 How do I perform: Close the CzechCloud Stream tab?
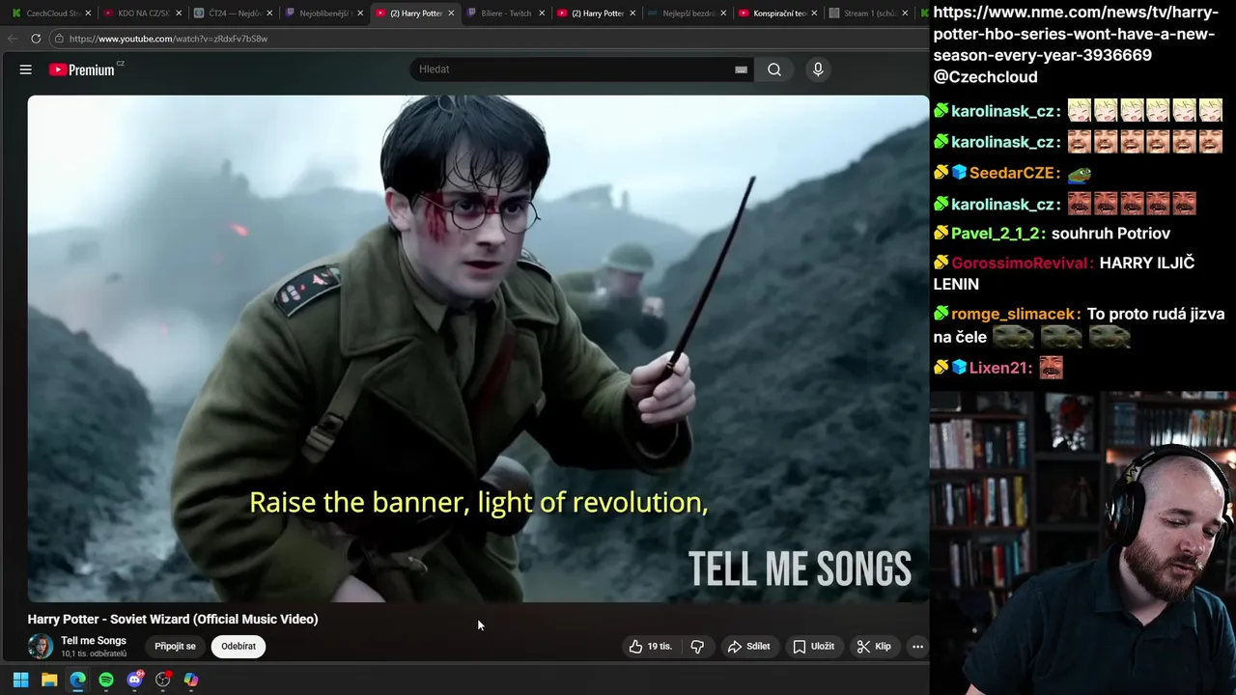click(x=88, y=14)
